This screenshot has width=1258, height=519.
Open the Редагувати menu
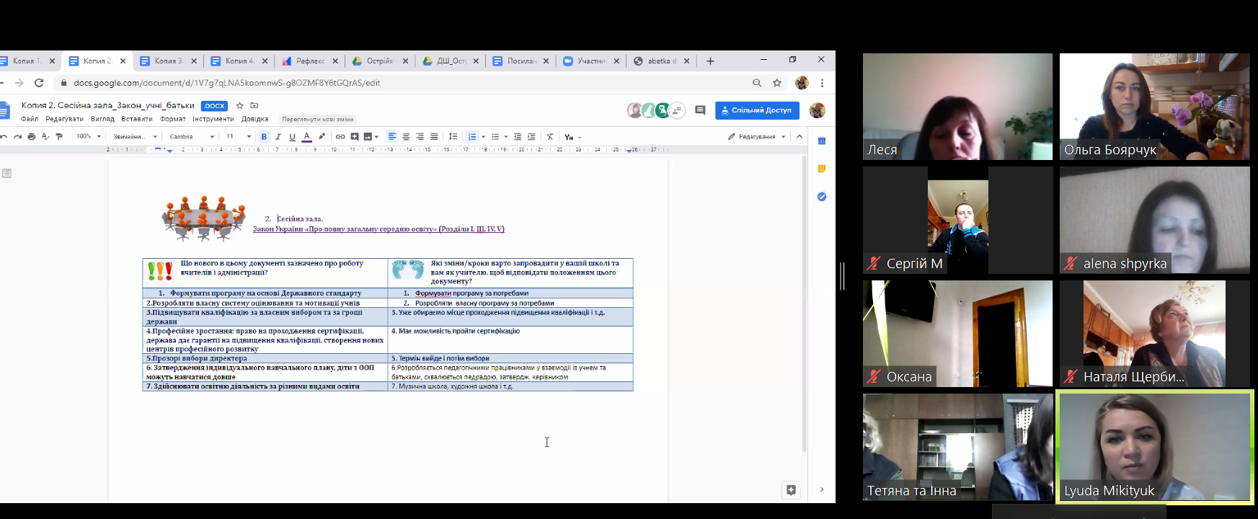(x=65, y=119)
